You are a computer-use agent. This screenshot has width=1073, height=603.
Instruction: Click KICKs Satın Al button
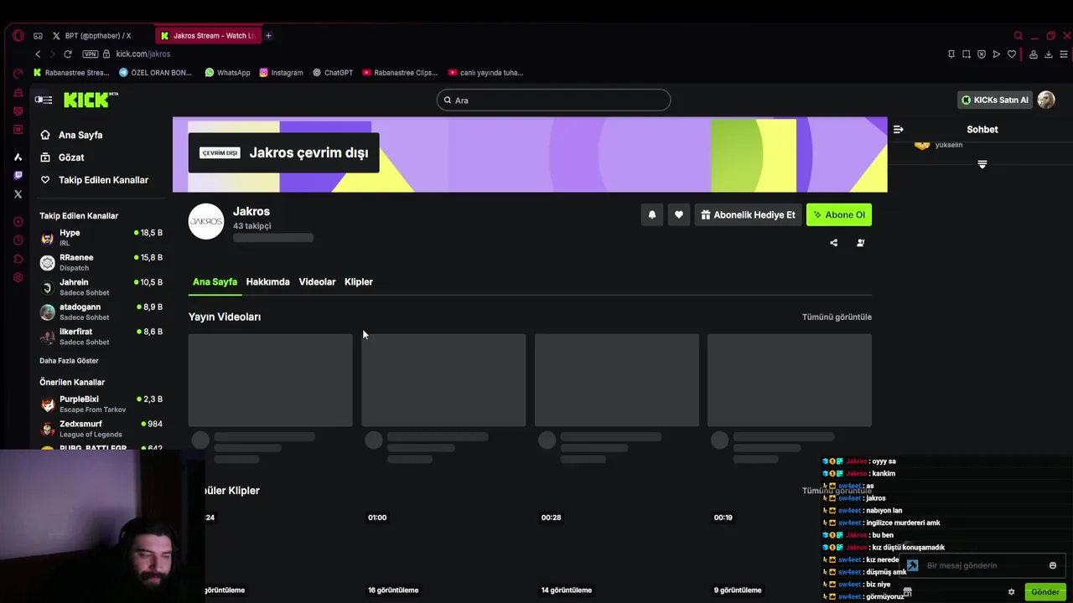click(x=994, y=100)
